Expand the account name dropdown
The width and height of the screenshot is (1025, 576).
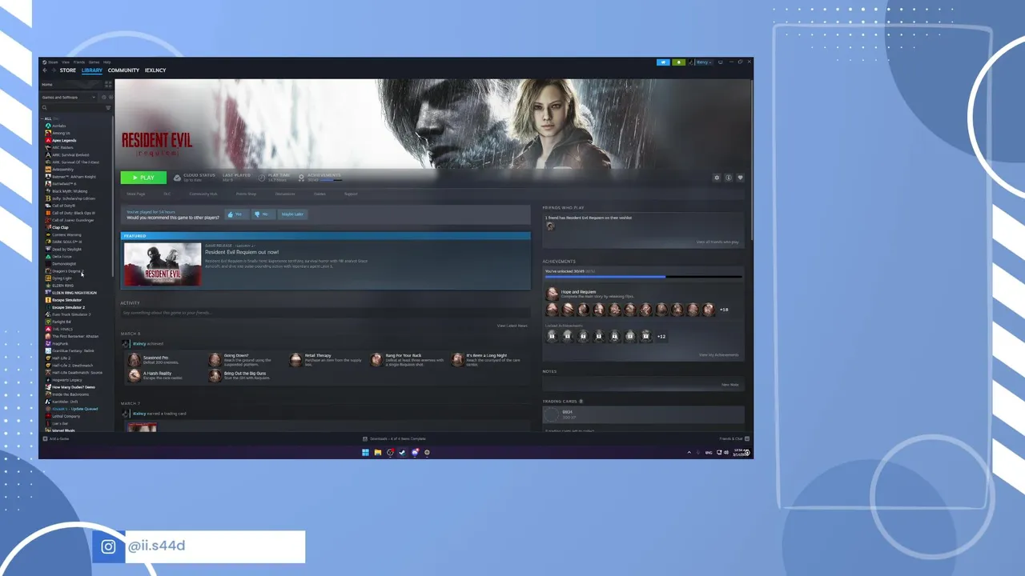pyautogui.click(x=704, y=62)
